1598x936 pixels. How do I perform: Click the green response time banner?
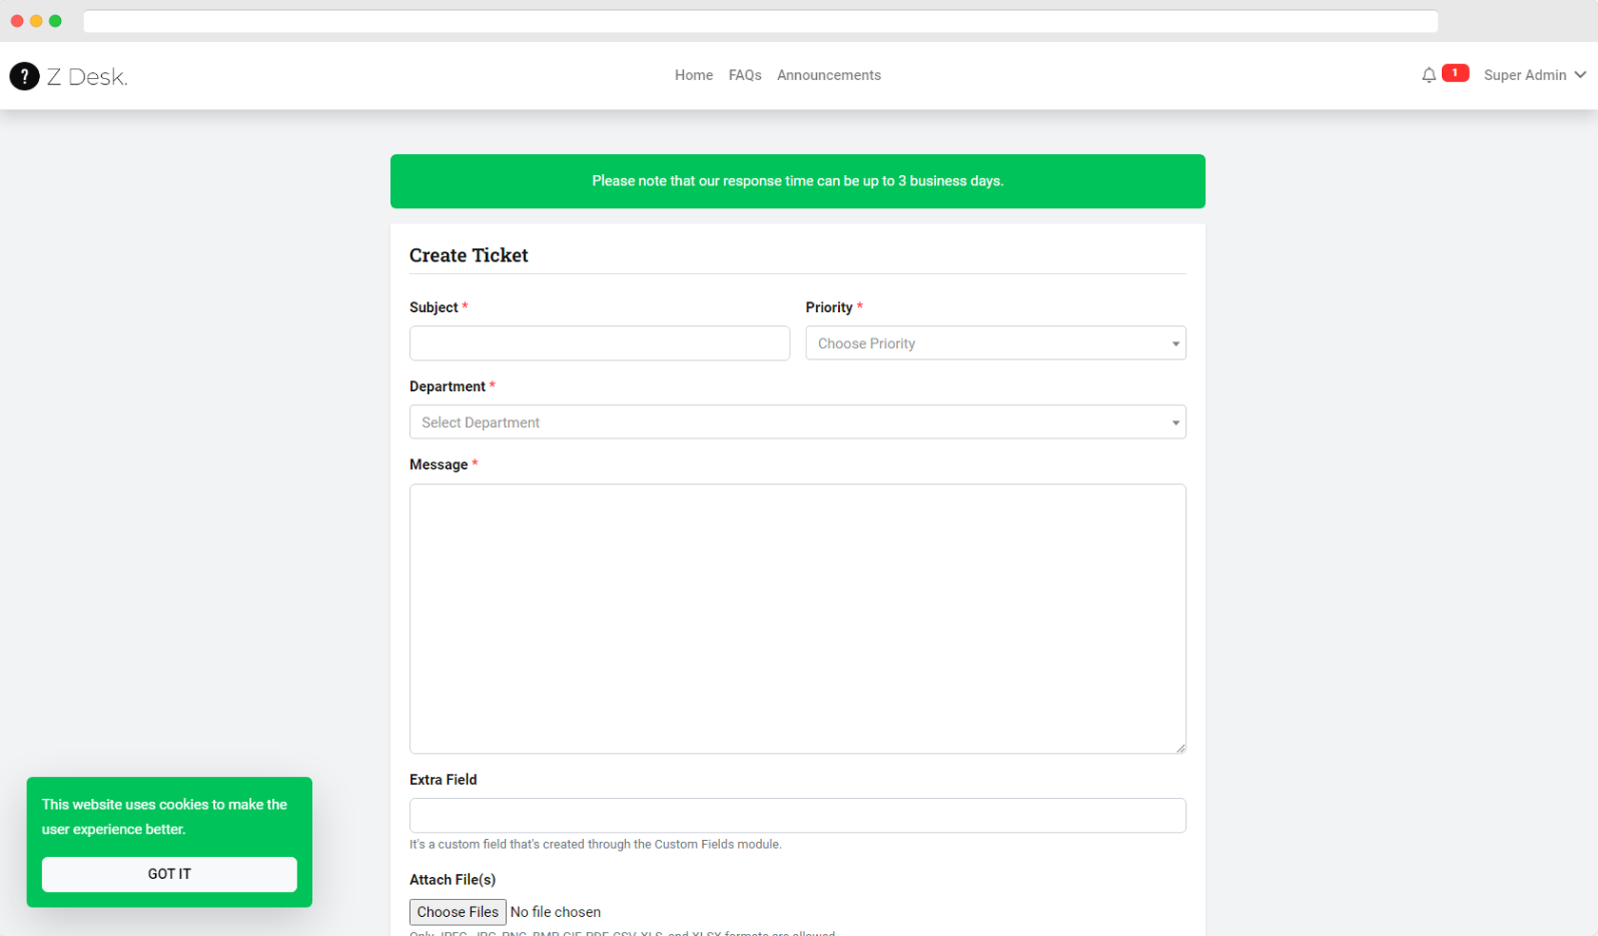pyautogui.click(x=797, y=181)
